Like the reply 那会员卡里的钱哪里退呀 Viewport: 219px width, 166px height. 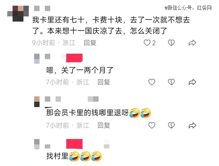(x=152, y=125)
